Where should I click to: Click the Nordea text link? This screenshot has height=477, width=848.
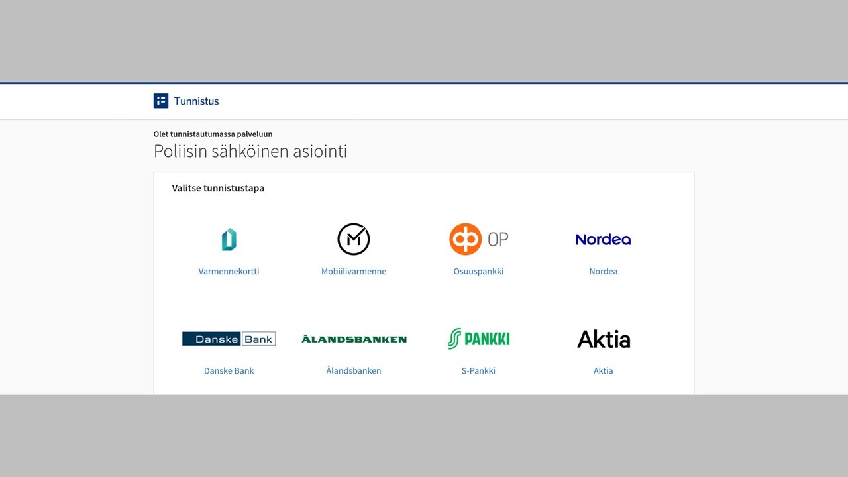(603, 271)
